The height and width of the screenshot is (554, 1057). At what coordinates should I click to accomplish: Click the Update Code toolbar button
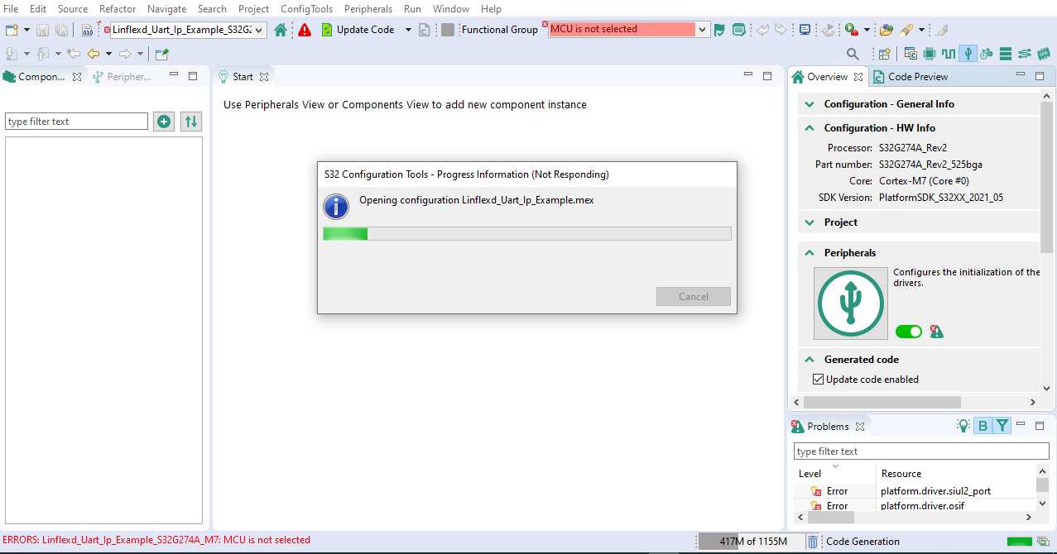[x=358, y=30]
